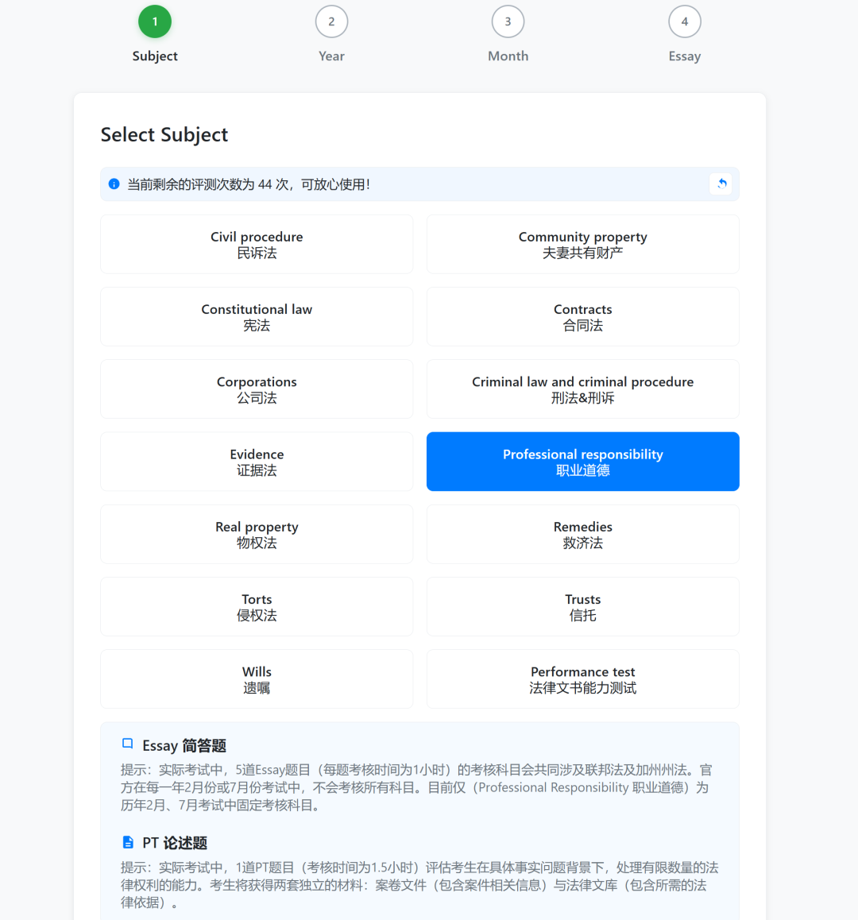Click the Essay section chat bubble icon
This screenshot has width=858, height=920.
click(127, 744)
